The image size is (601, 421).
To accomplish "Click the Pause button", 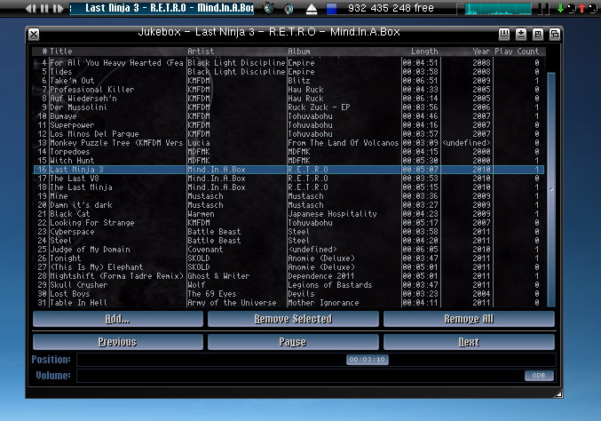I will click(293, 342).
